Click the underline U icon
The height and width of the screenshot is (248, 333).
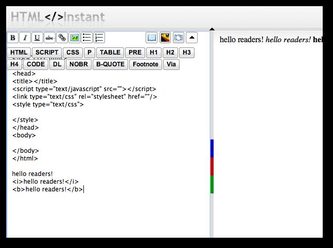click(x=37, y=38)
